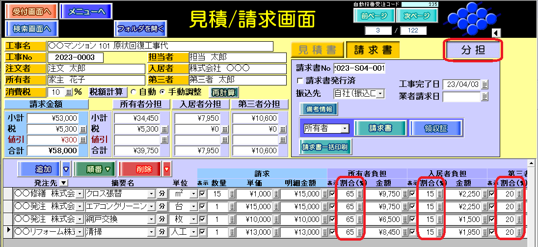The height and width of the screenshot is (247, 538).
Task: Click keypad icon next to 業者請求日 field
Action: tap(485, 97)
